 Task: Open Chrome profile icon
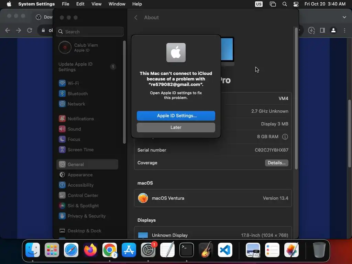coord(333,30)
